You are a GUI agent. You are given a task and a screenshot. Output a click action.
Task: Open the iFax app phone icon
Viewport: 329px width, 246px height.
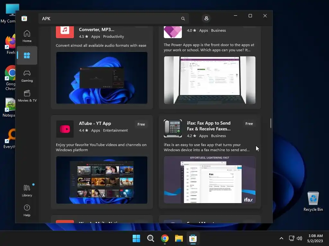pyautogui.click(x=173, y=128)
